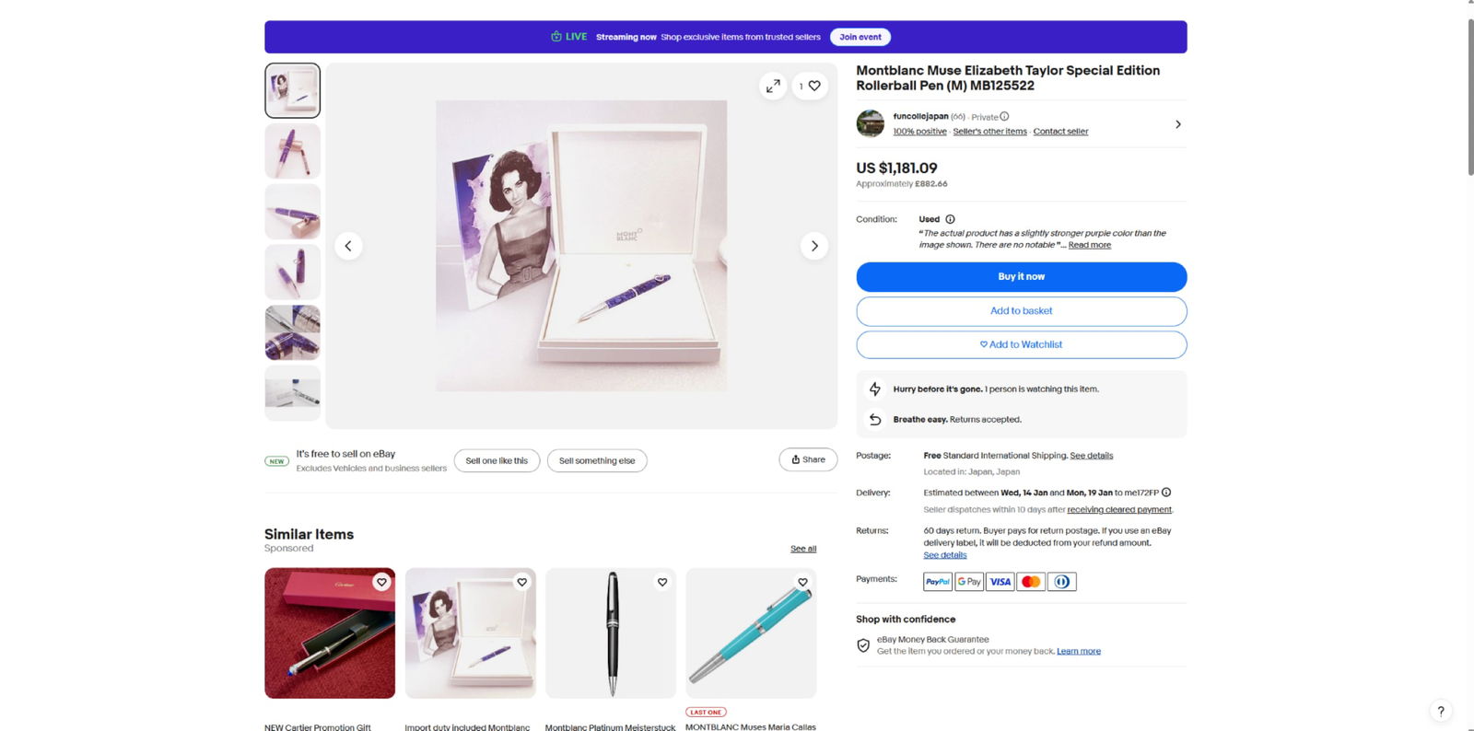1474x731 pixels.
Task: Open See all similar items
Action: pyautogui.click(x=802, y=548)
